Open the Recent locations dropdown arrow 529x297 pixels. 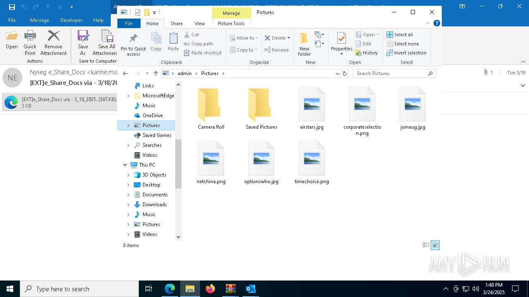coord(147,73)
